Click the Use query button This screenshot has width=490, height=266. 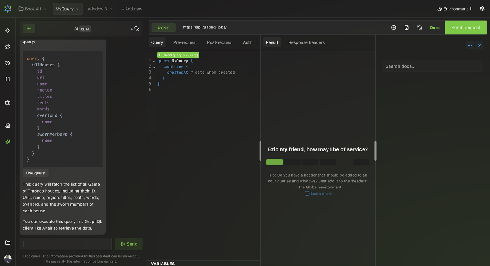[35, 173]
